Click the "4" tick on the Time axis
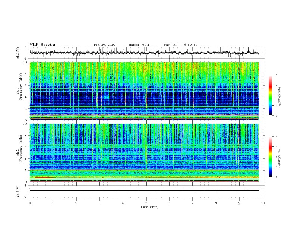The image size is (296, 228). pyautogui.click(x=123, y=203)
